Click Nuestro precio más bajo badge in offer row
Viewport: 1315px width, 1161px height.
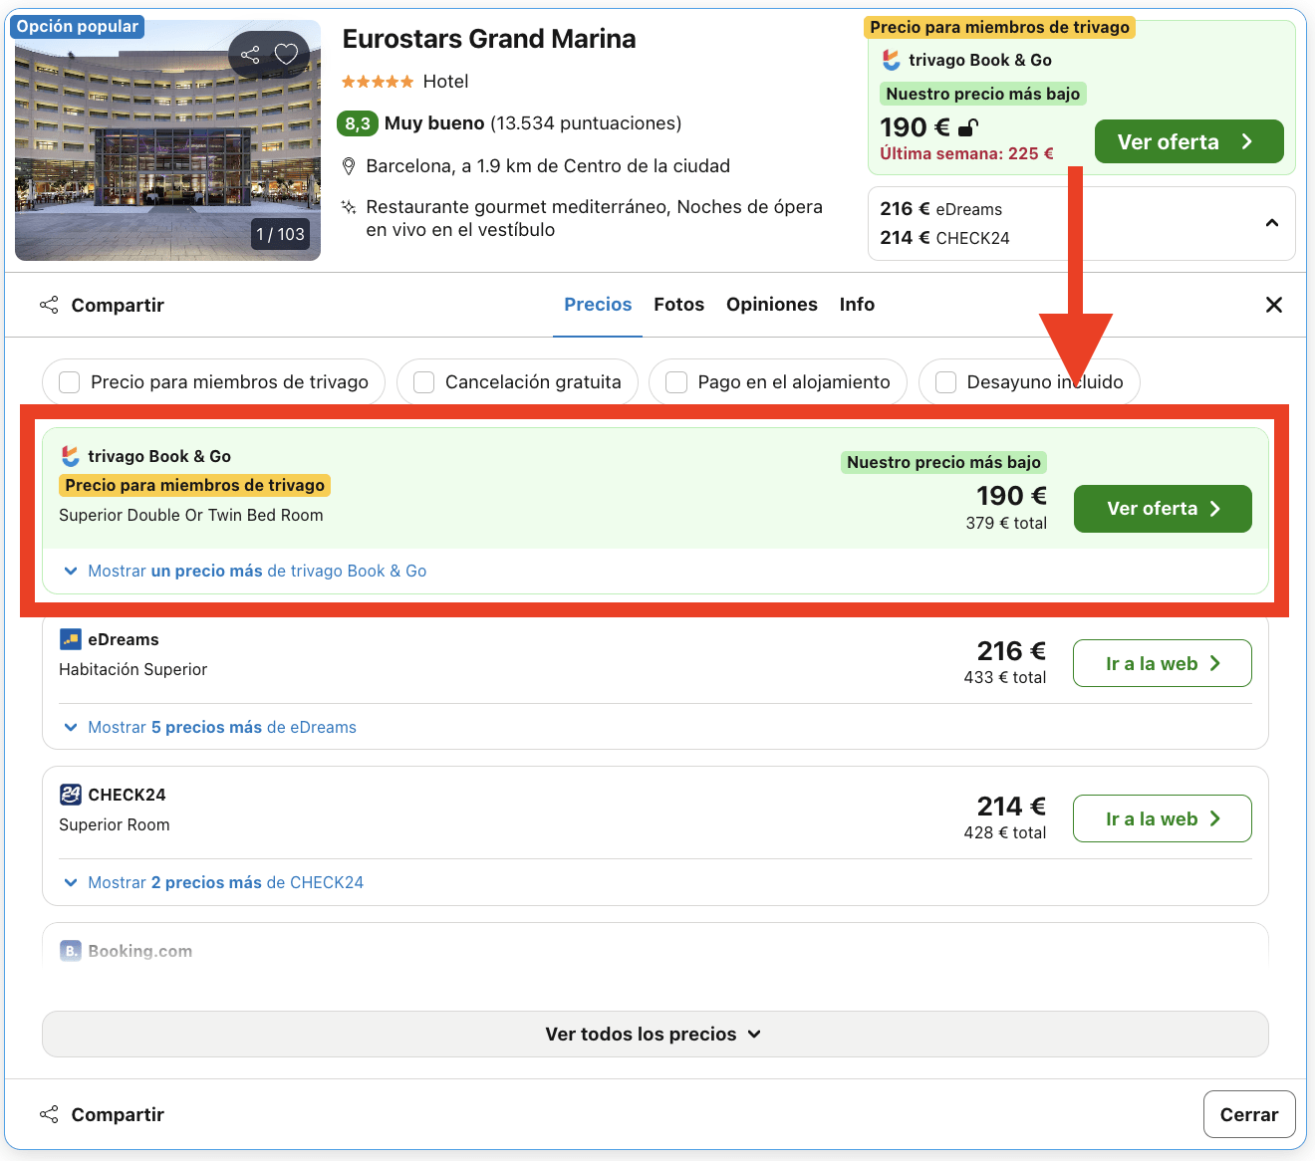(943, 462)
